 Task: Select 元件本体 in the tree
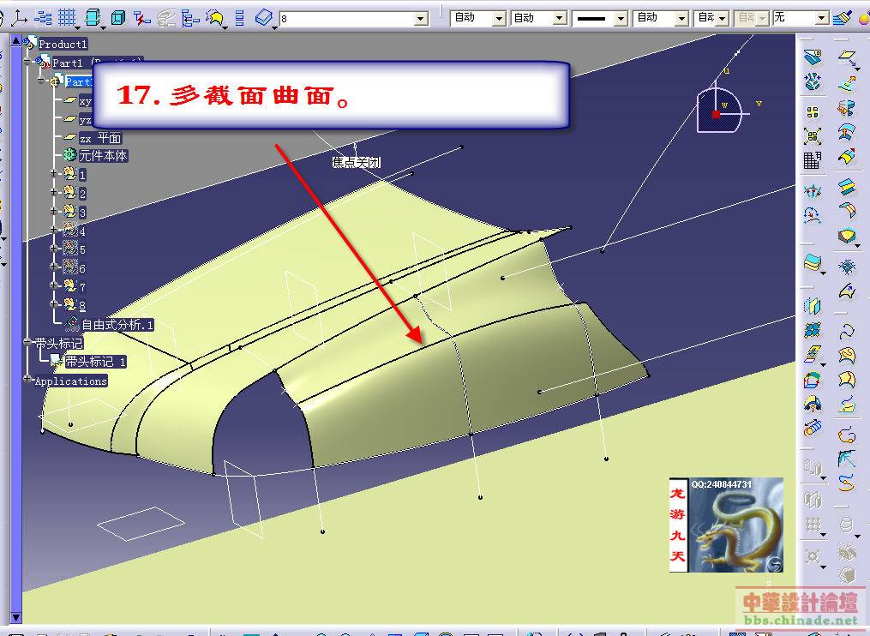click(x=103, y=156)
